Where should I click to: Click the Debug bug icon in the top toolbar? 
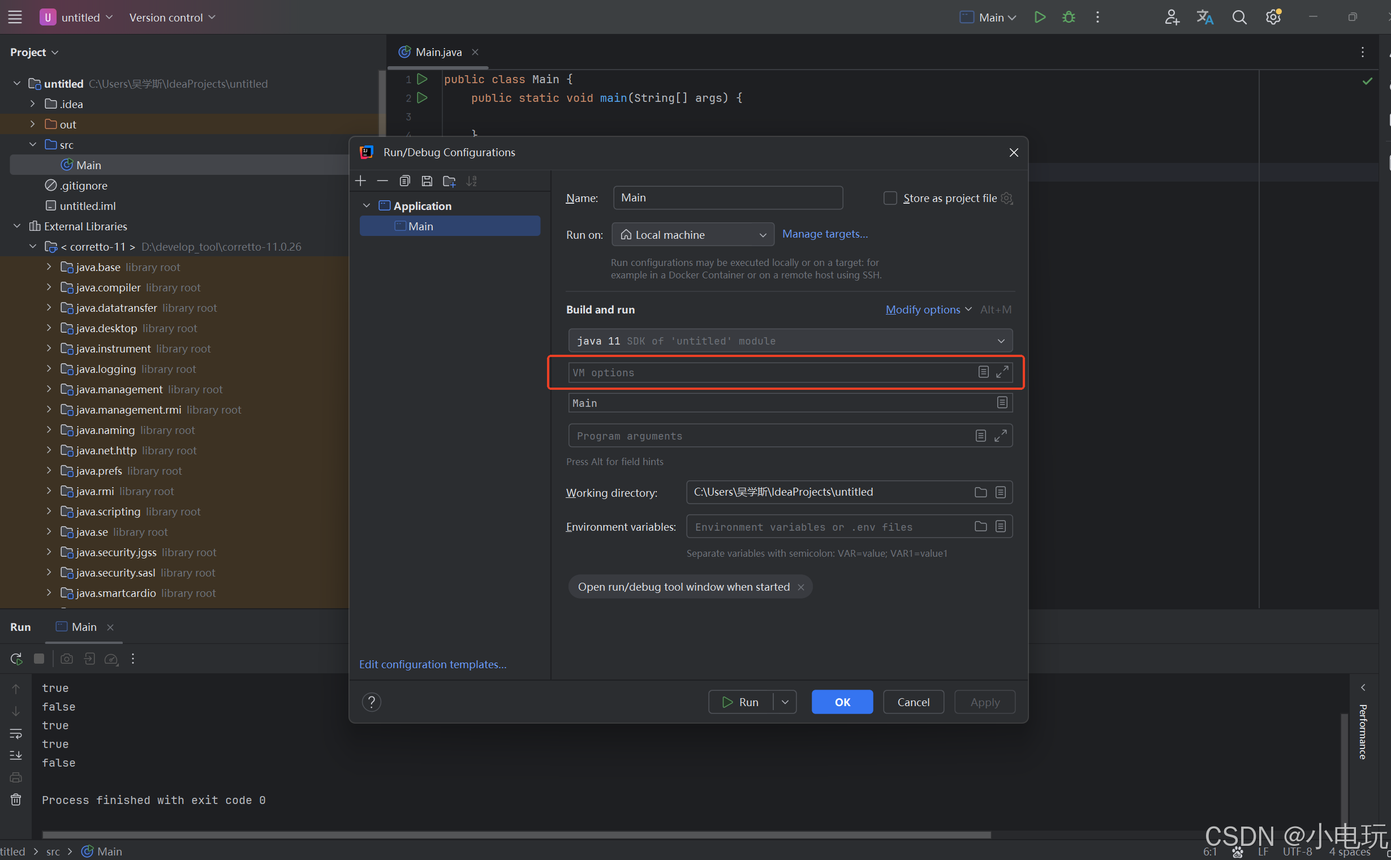pos(1069,17)
